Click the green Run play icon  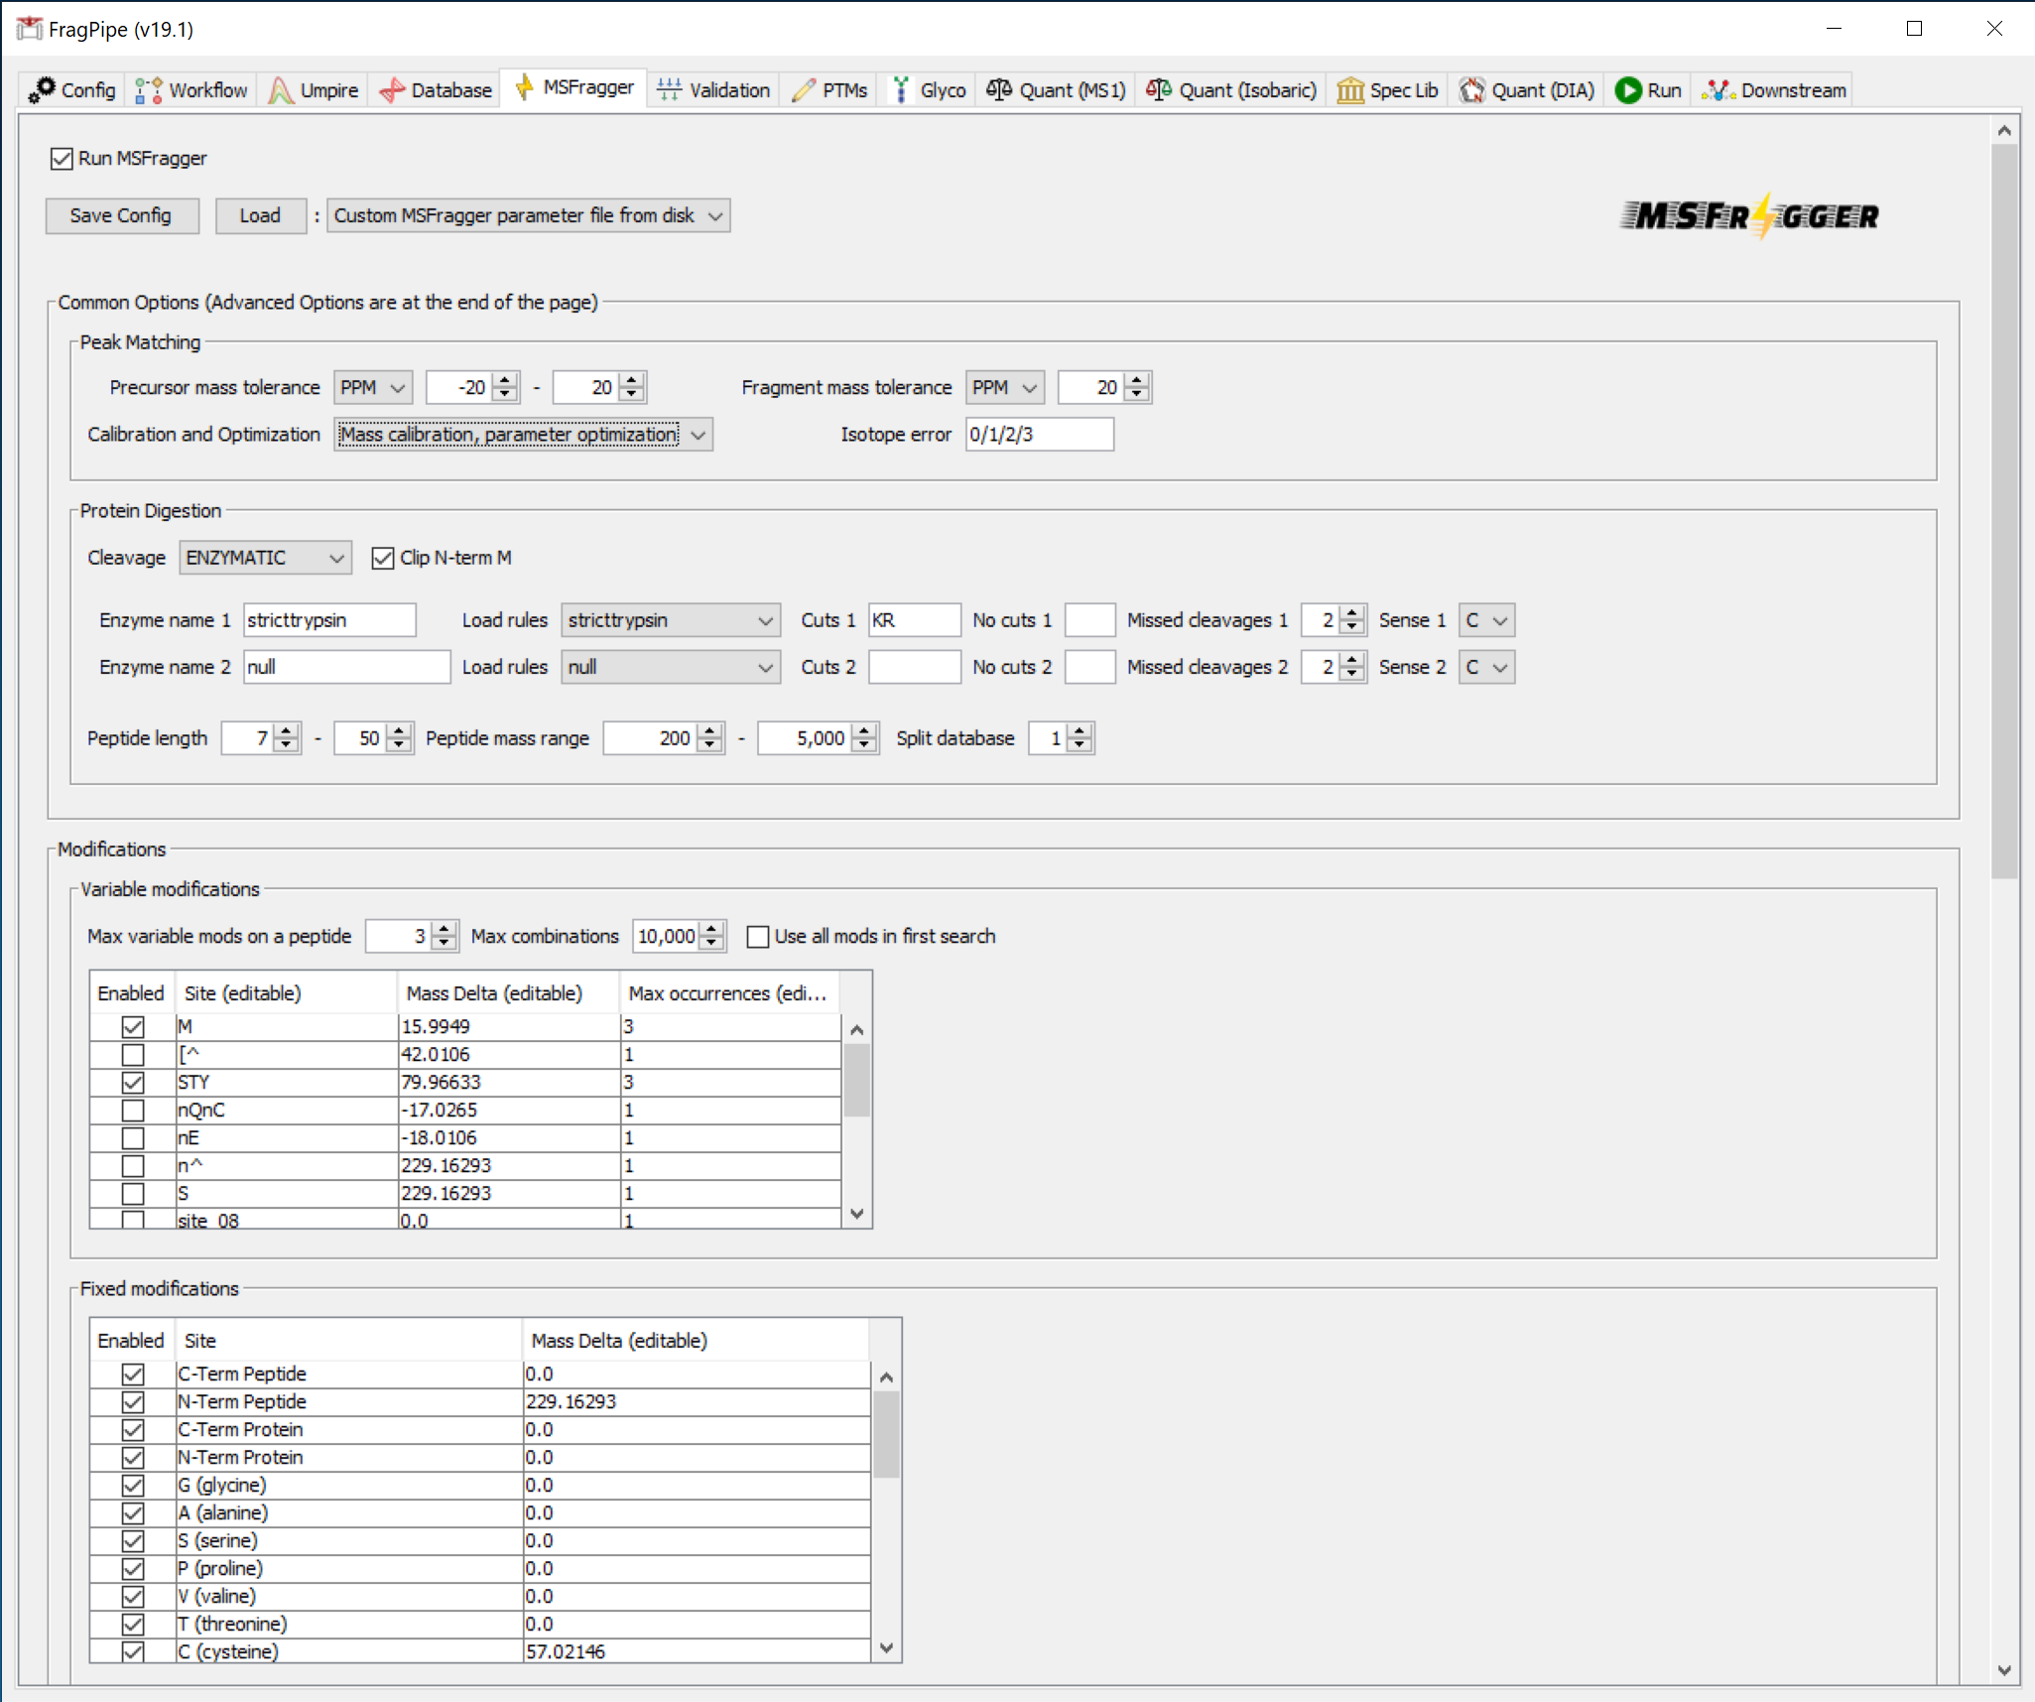1627,90
